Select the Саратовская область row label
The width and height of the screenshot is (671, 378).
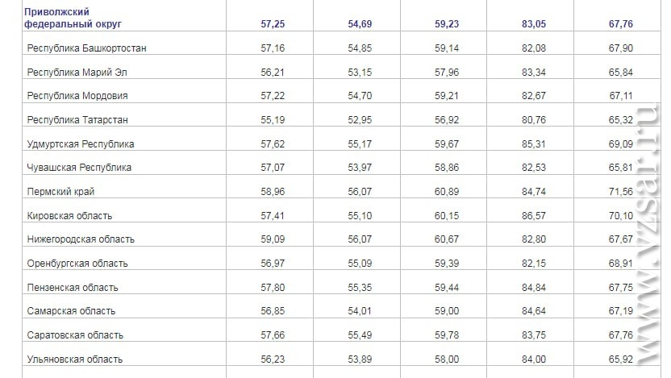(75, 335)
